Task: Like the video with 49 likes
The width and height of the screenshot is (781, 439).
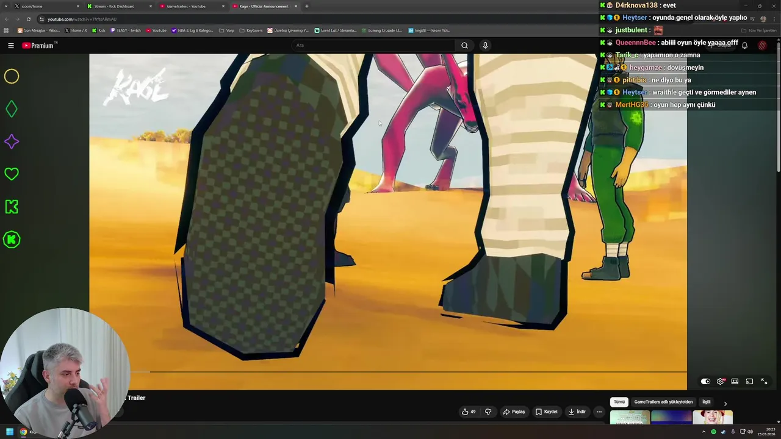Action: (469, 412)
